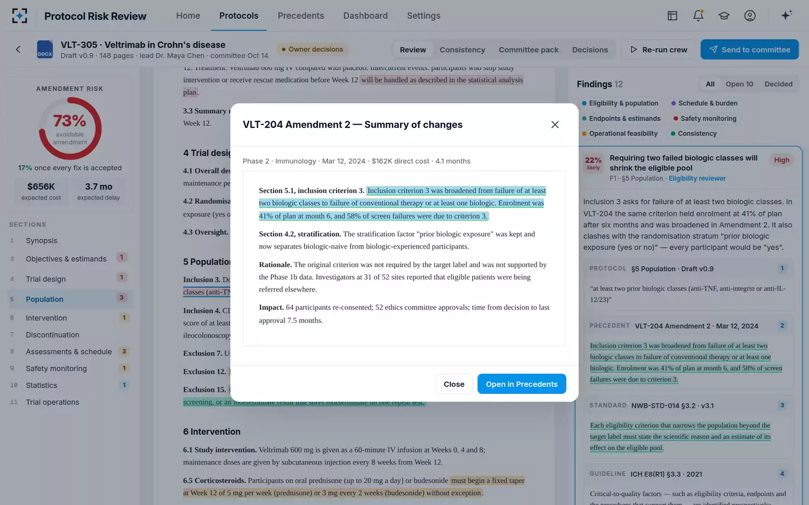Click the '17% once every fix is accepted' text
The width and height of the screenshot is (809, 505).
coord(70,168)
